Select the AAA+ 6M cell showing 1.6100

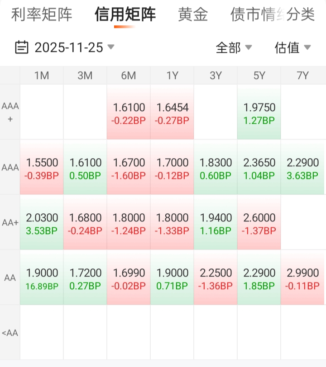pos(129,113)
